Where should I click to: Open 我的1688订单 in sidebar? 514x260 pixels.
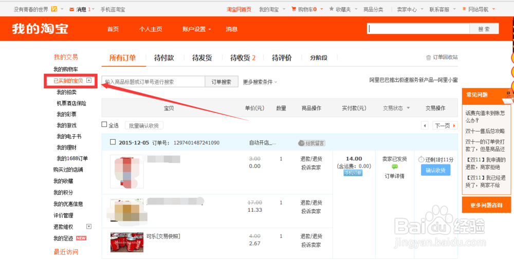pos(72,159)
